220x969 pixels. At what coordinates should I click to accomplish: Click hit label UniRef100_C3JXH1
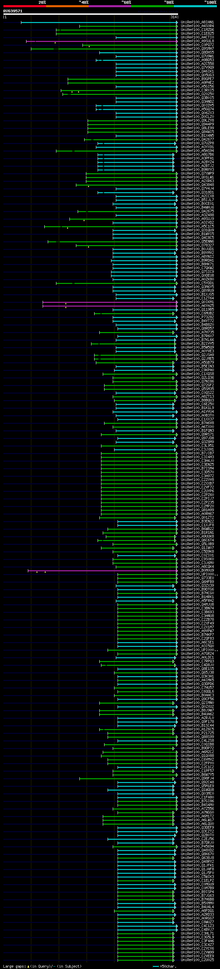(x=197, y=449)
